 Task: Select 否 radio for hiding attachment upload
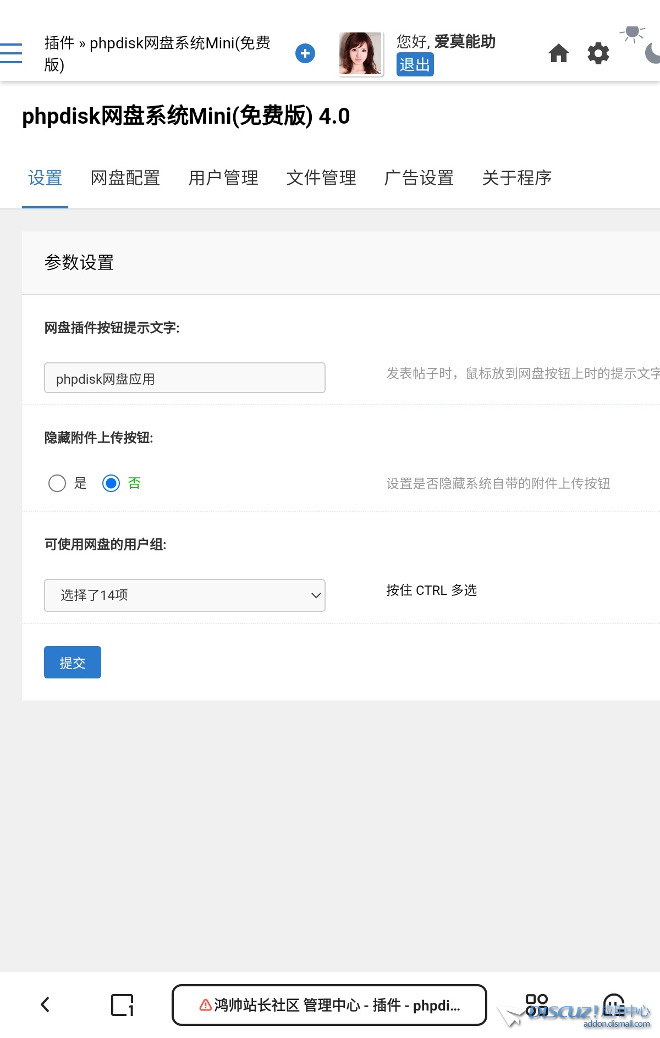[x=111, y=483]
